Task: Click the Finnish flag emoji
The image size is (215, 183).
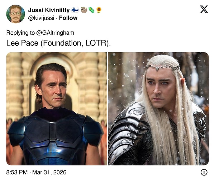Action: (x=75, y=10)
